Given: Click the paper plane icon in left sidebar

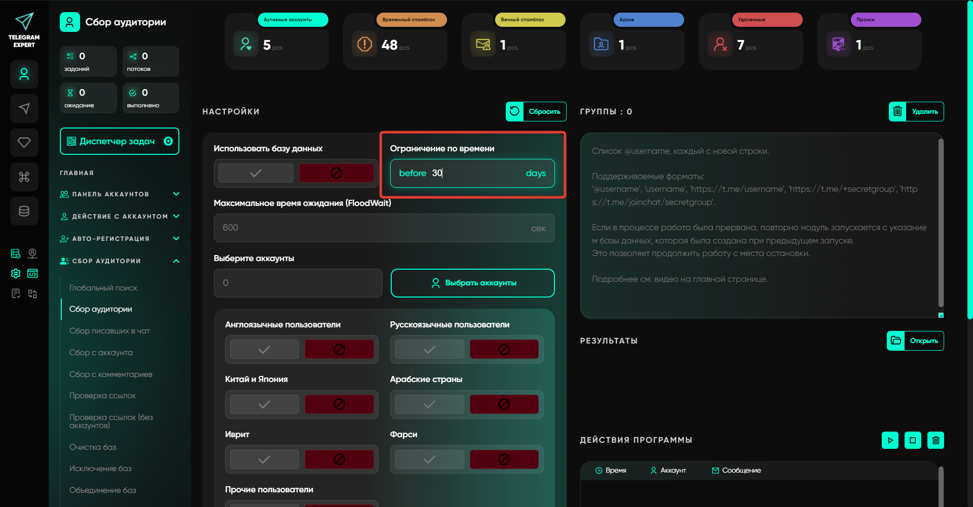Looking at the screenshot, I should pos(24,108).
